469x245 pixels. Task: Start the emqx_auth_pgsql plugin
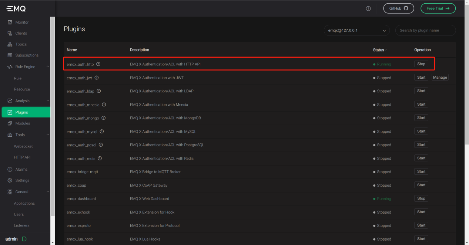[421, 144]
